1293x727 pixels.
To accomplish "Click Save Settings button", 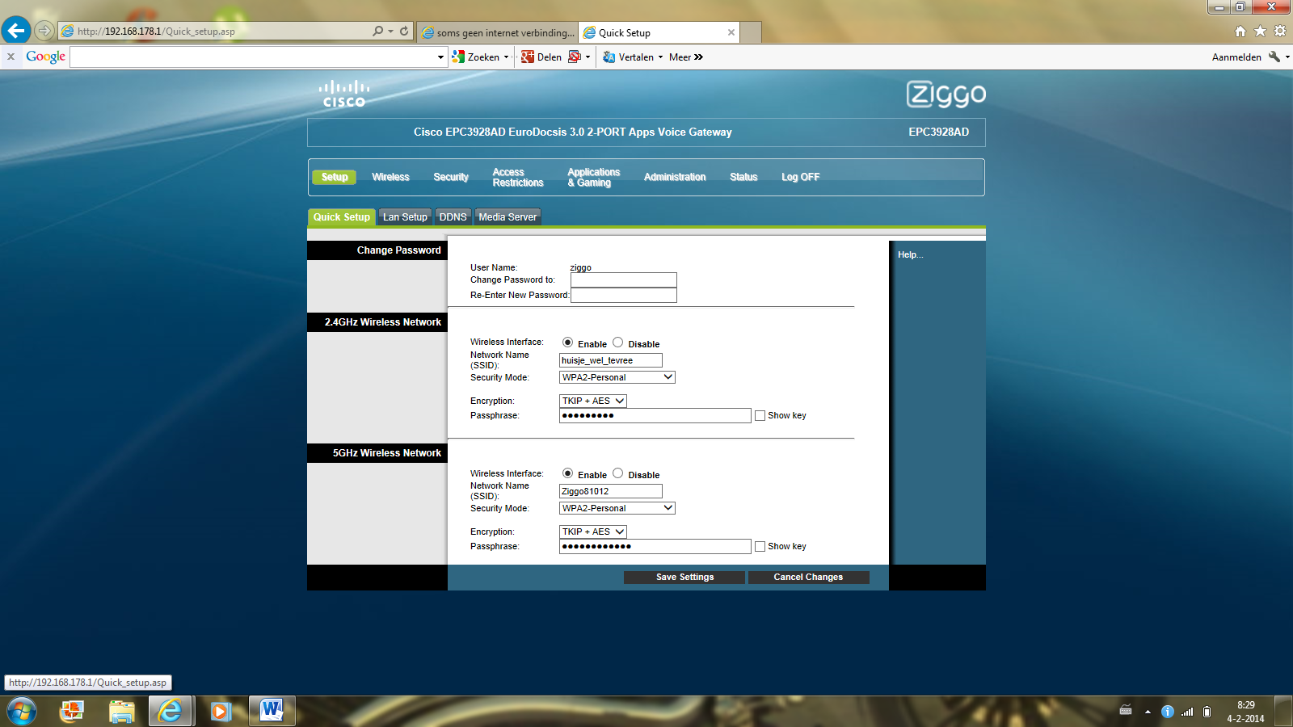I will (x=684, y=577).
